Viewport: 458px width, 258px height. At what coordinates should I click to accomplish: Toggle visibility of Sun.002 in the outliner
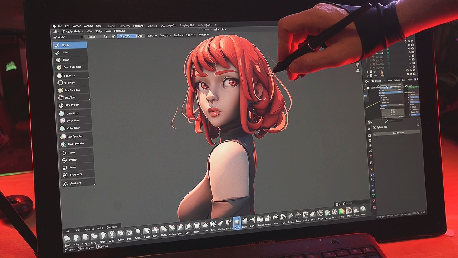click(x=410, y=53)
